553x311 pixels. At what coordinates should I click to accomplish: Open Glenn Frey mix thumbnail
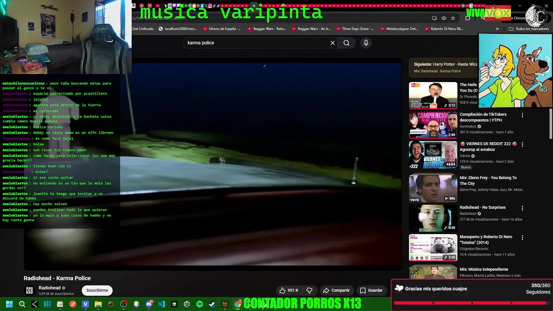433,188
